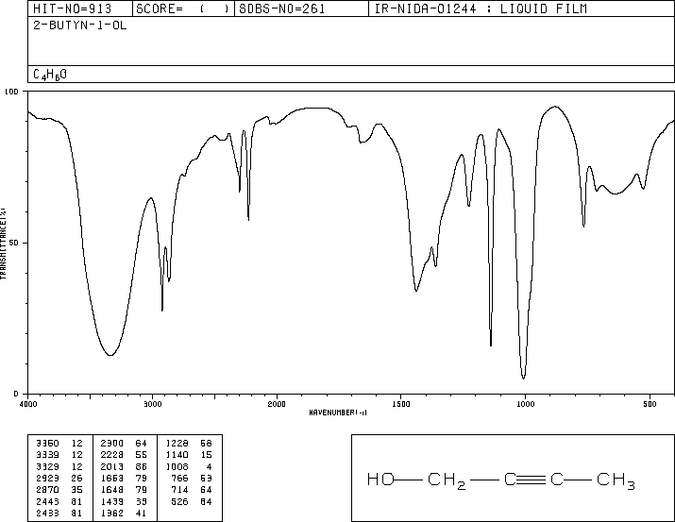Click the peak value '2443' in table
The image size is (675, 522).
tap(48, 502)
